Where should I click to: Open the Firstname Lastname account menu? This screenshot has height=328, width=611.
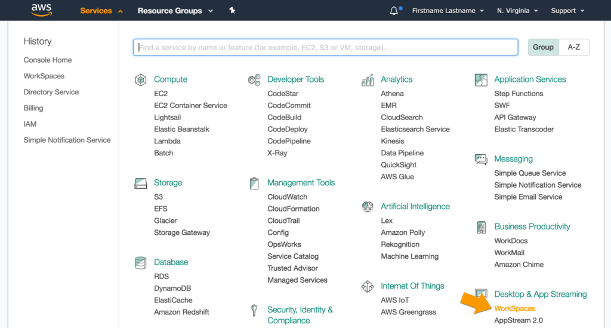[448, 11]
